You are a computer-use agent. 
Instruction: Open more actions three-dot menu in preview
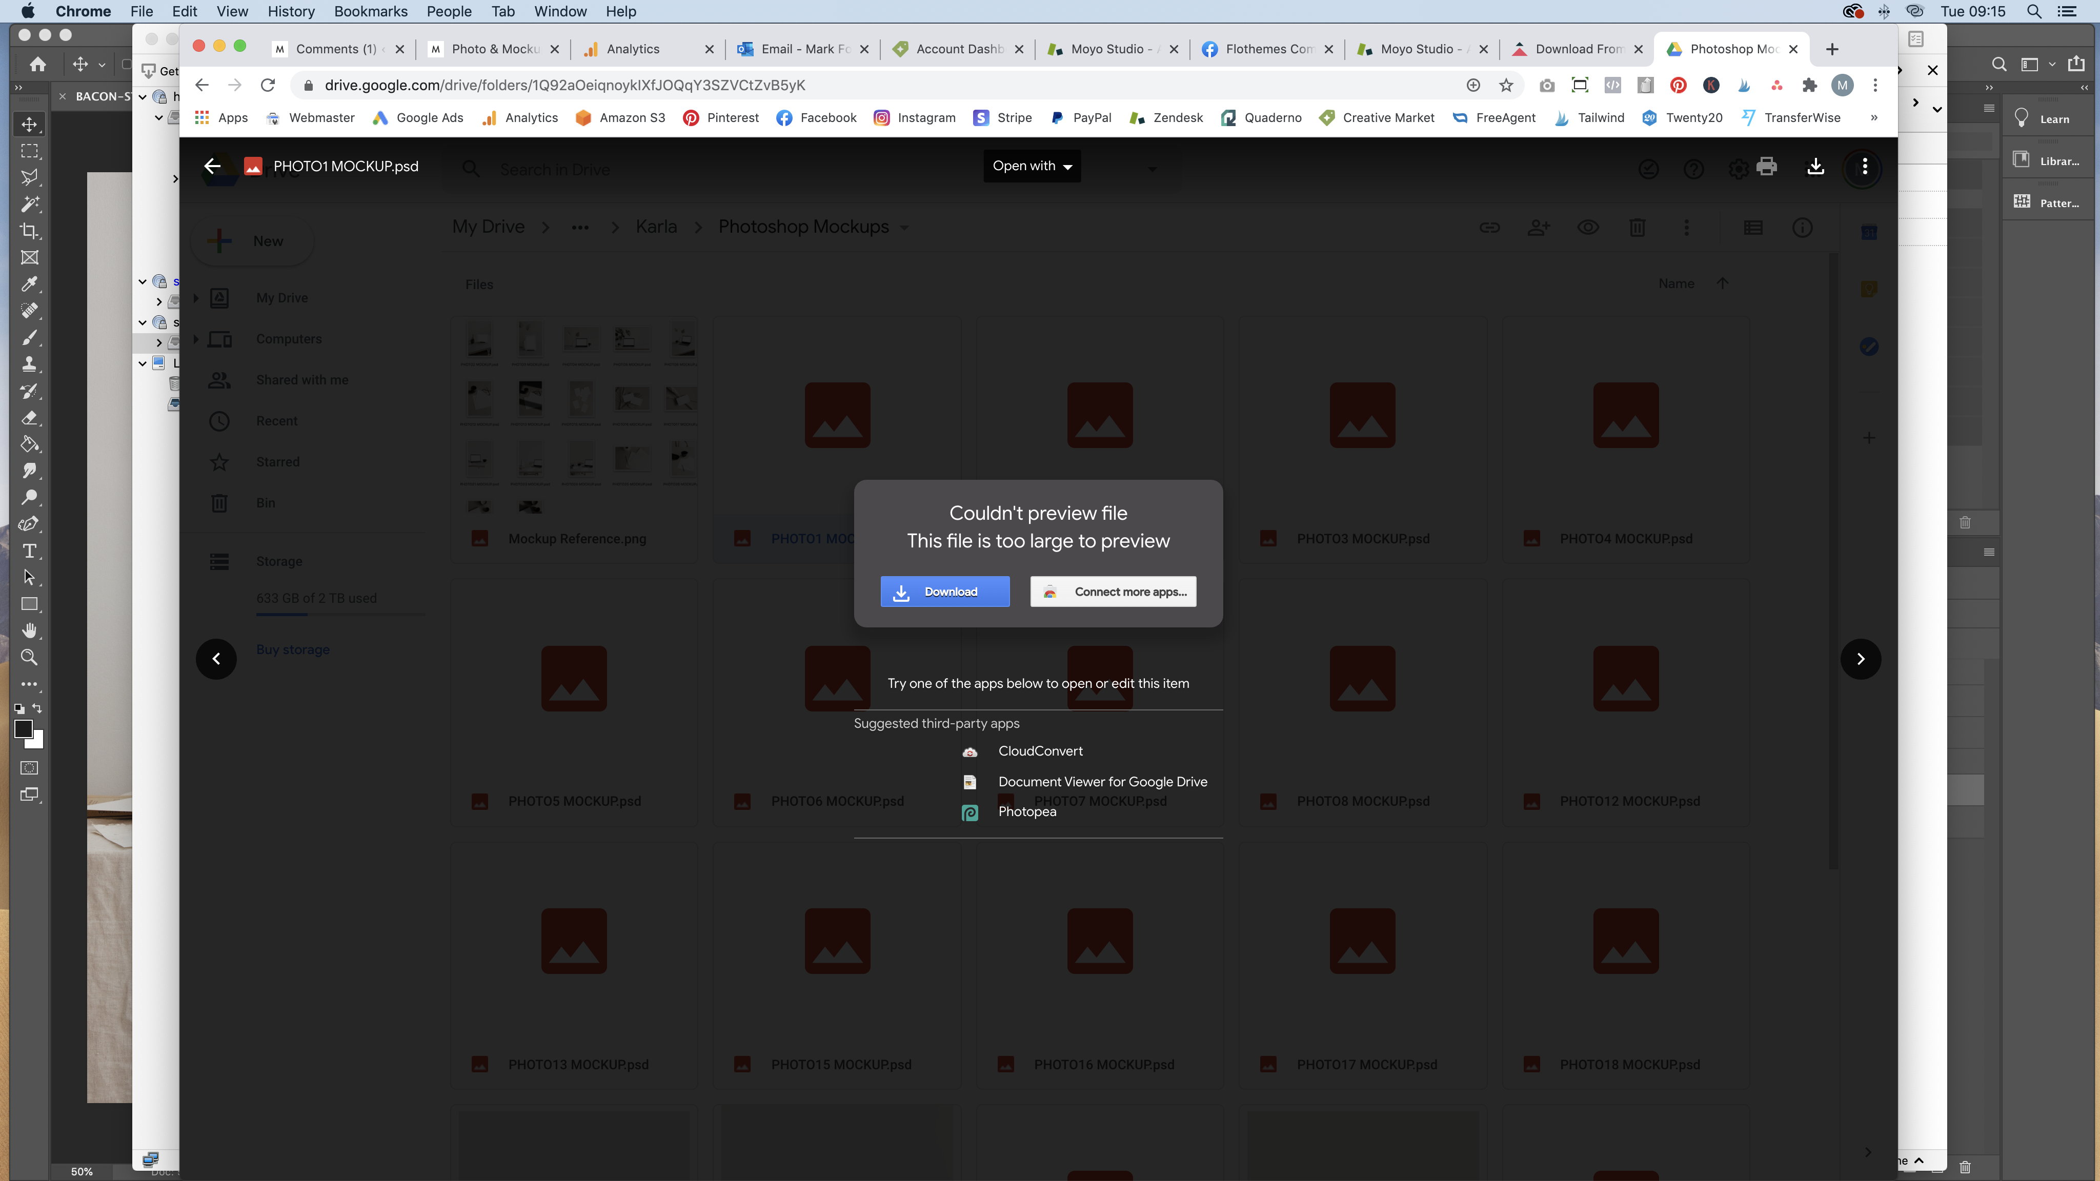pos(1864,167)
